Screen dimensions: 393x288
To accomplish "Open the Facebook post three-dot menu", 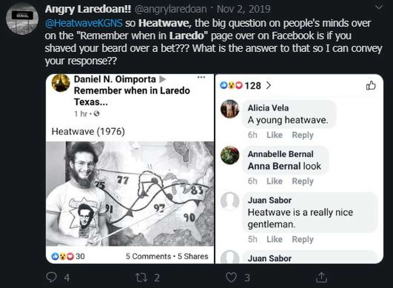I will tap(201, 77).
